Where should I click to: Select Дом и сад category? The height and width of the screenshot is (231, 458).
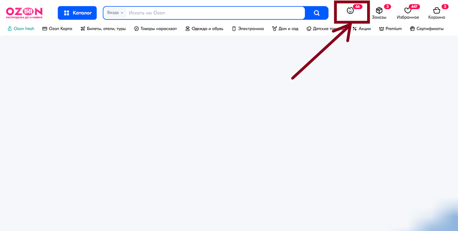pyautogui.click(x=285, y=29)
